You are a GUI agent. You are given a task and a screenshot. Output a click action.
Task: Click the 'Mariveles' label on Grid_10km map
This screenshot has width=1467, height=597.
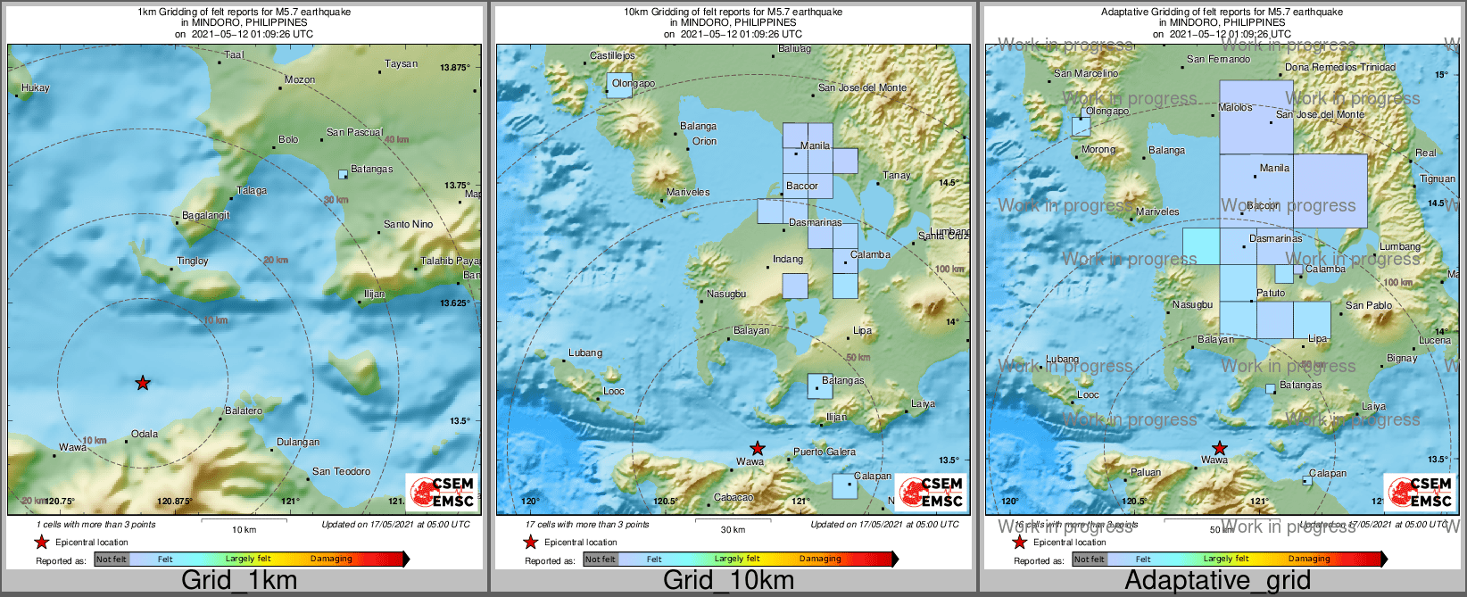coord(689,192)
